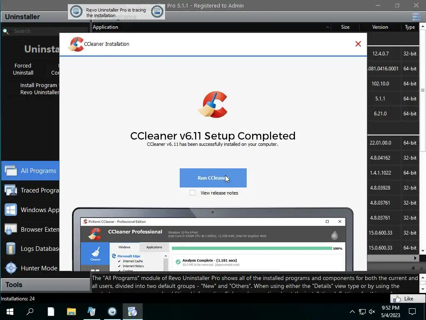This screenshot has width=426, height=320.
Task: Click the CCleaner logo in dialog center
Action: click(x=213, y=105)
